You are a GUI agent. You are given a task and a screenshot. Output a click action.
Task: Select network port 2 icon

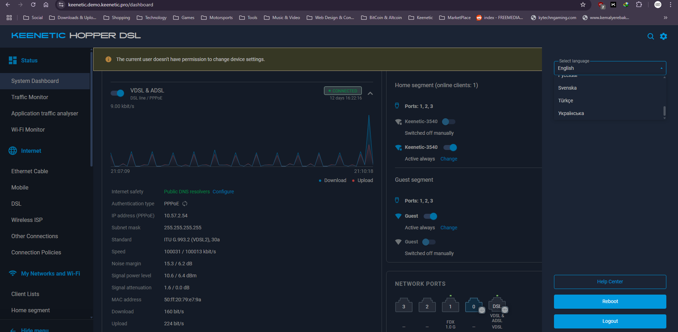(427, 306)
